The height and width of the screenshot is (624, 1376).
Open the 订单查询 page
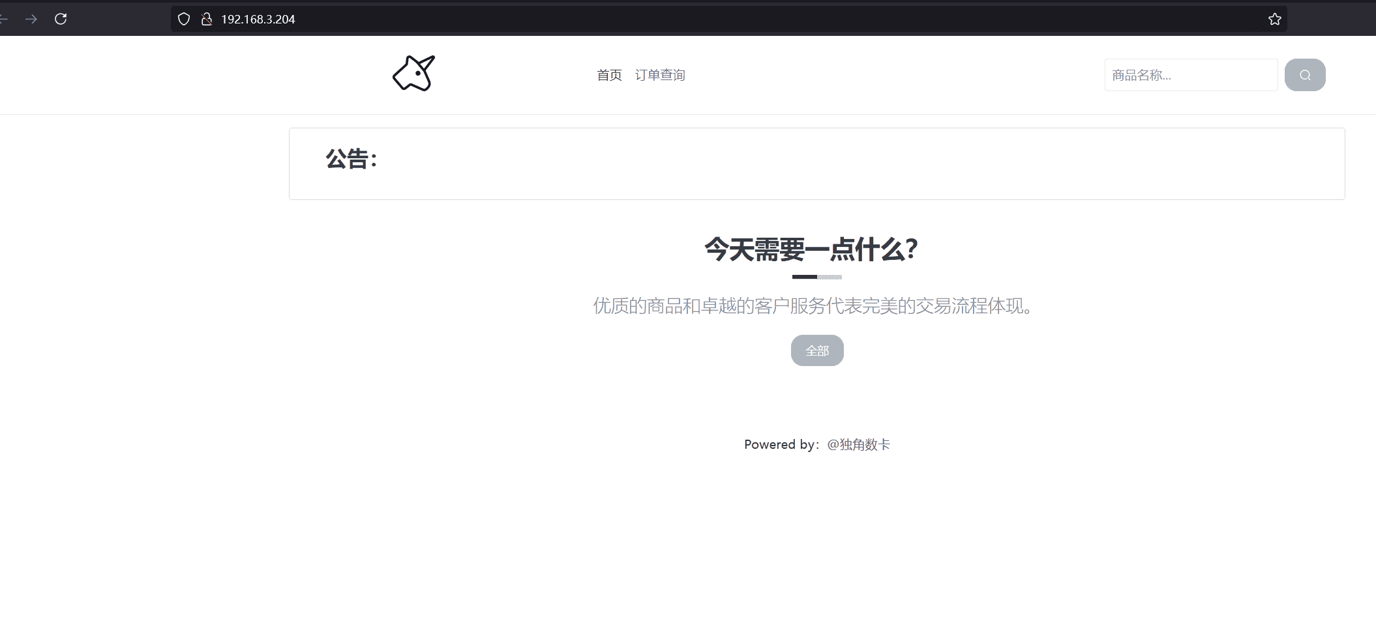click(x=660, y=75)
